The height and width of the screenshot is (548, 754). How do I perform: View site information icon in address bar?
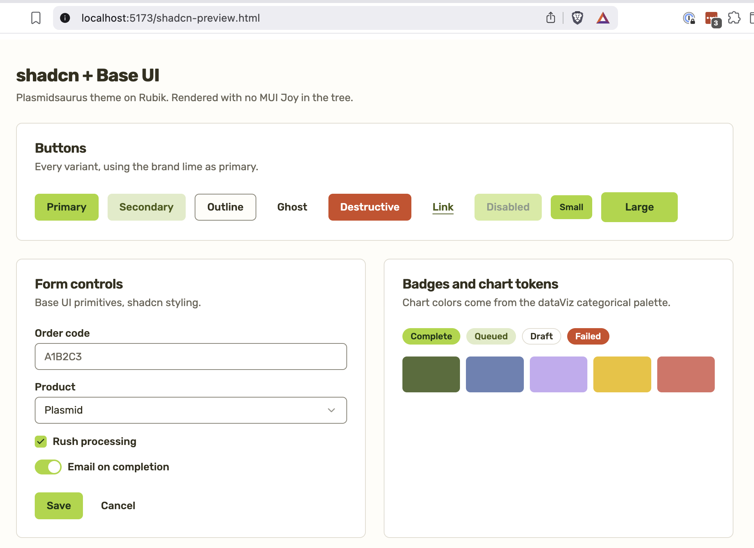click(x=65, y=18)
